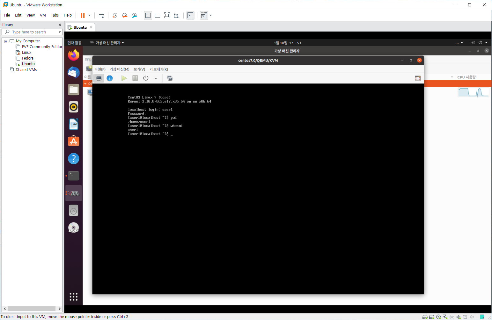Viewport: 492px width, 320px height.
Task: Toggle the library sidebar panel view
Action: [148, 15]
